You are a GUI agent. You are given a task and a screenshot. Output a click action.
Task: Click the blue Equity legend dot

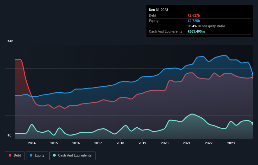[31, 155]
